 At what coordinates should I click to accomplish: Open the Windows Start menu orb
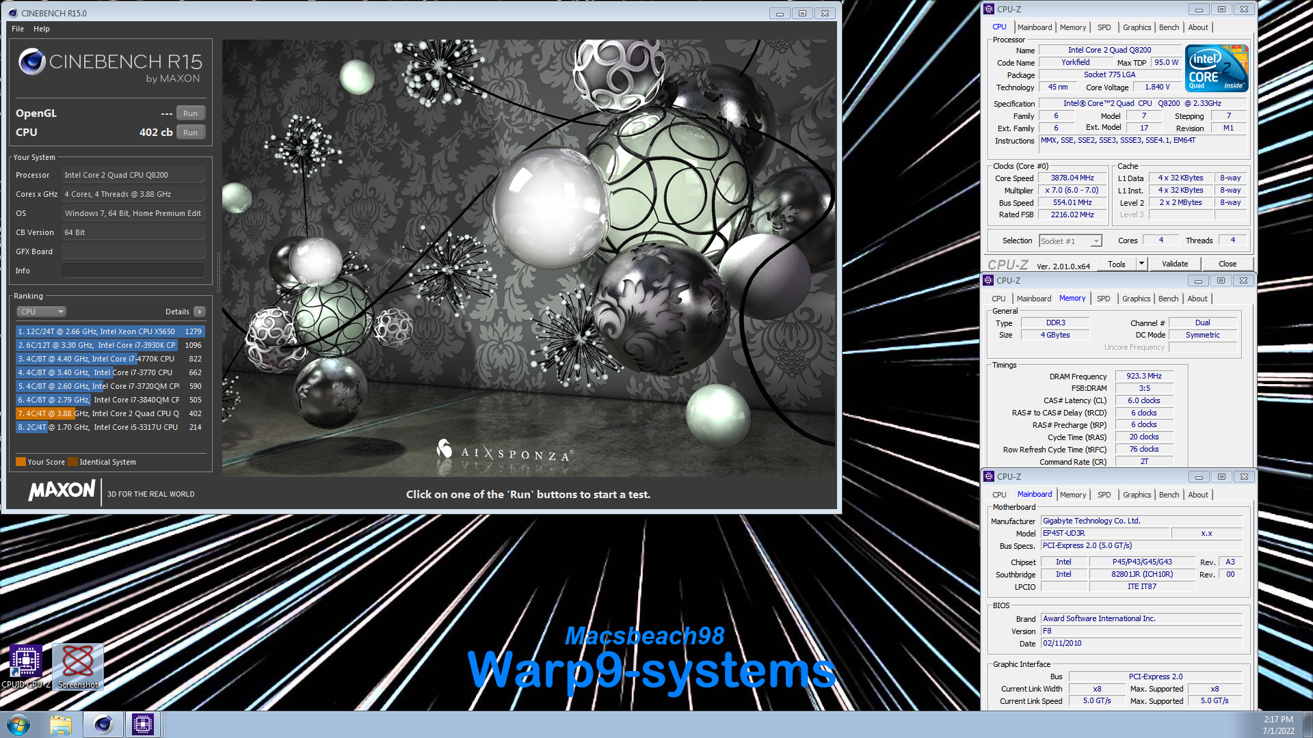pyautogui.click(x=18, y=724)
